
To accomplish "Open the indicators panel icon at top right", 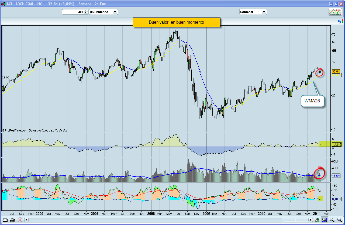I will 335,12.
